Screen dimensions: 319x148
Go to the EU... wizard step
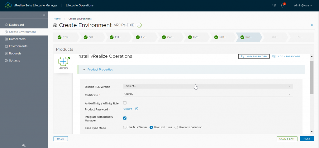click(x=118, y=37)
